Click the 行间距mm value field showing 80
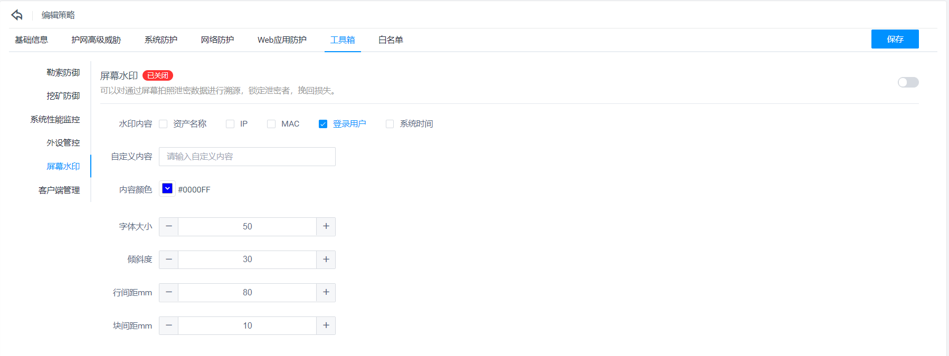The width and height of the screenshot is (949, 356). tap(248, 293)
